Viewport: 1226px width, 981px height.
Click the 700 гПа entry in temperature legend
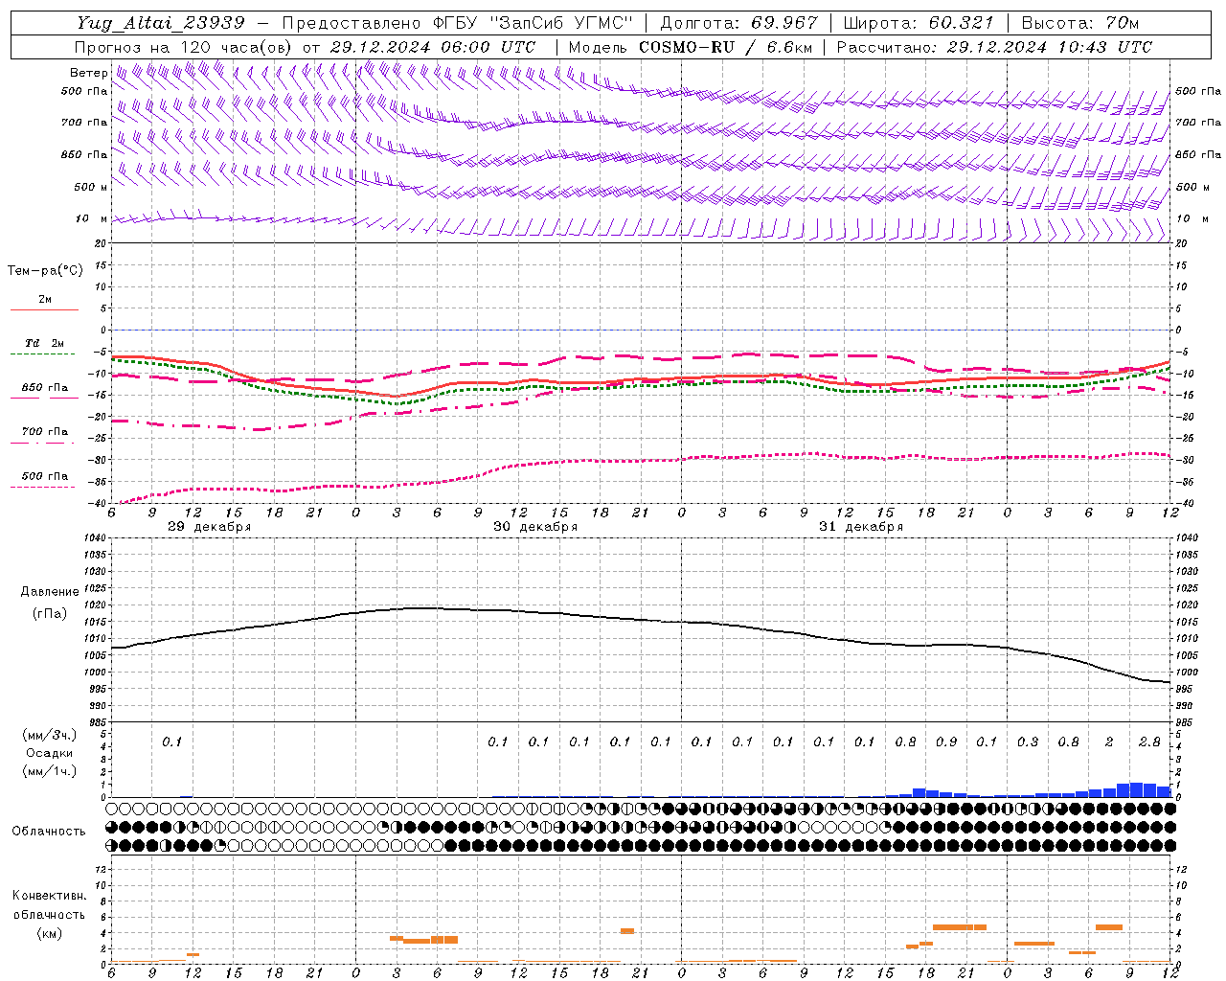tap(44, 432)
